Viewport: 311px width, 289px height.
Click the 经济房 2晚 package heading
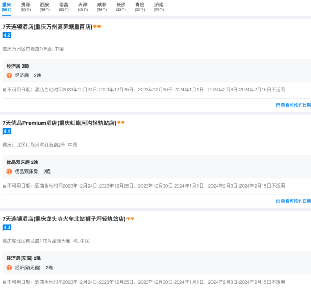[x=18, y=66]
